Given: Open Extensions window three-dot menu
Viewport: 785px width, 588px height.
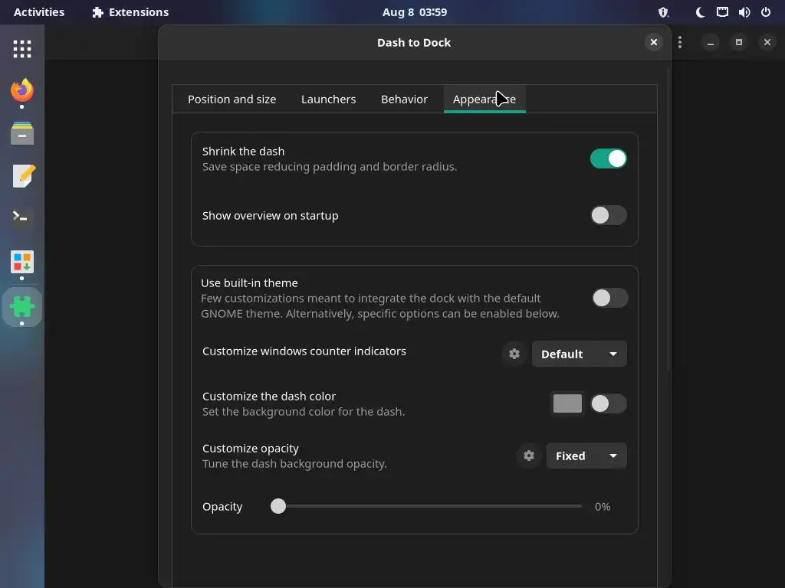Looking at the screenshot, I should click(x=680, y=43).
